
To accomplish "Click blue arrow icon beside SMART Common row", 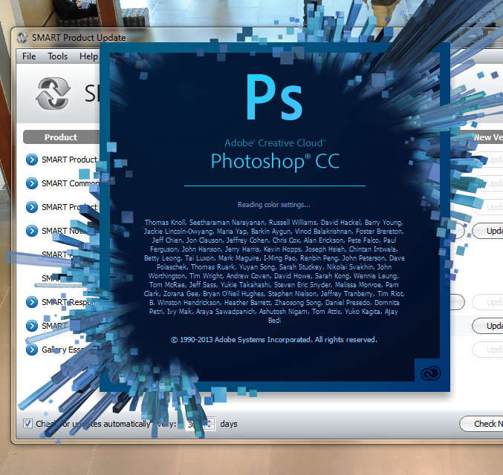I will point(32,183).
